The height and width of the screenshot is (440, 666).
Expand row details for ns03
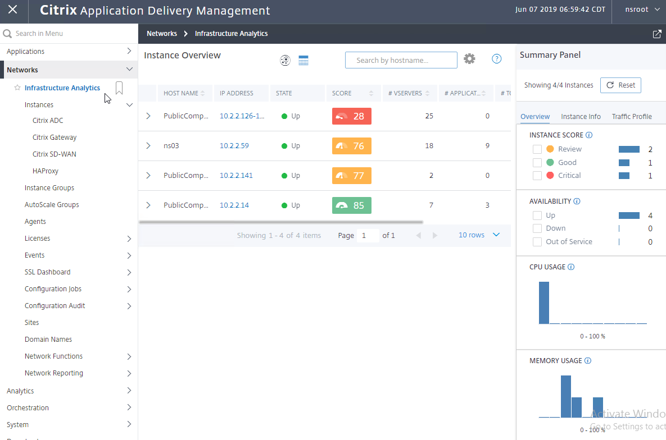pyautogui.click(x=148, y=145)
